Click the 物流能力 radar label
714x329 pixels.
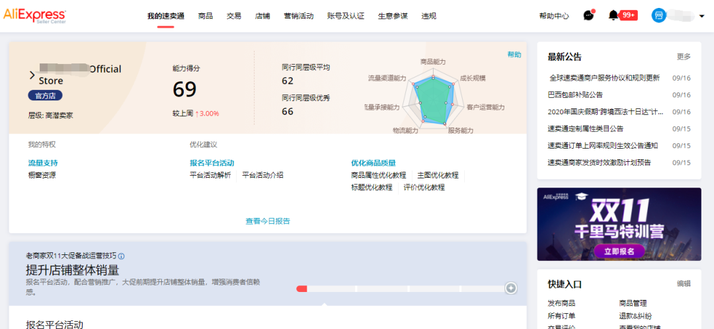pos(405,131)
